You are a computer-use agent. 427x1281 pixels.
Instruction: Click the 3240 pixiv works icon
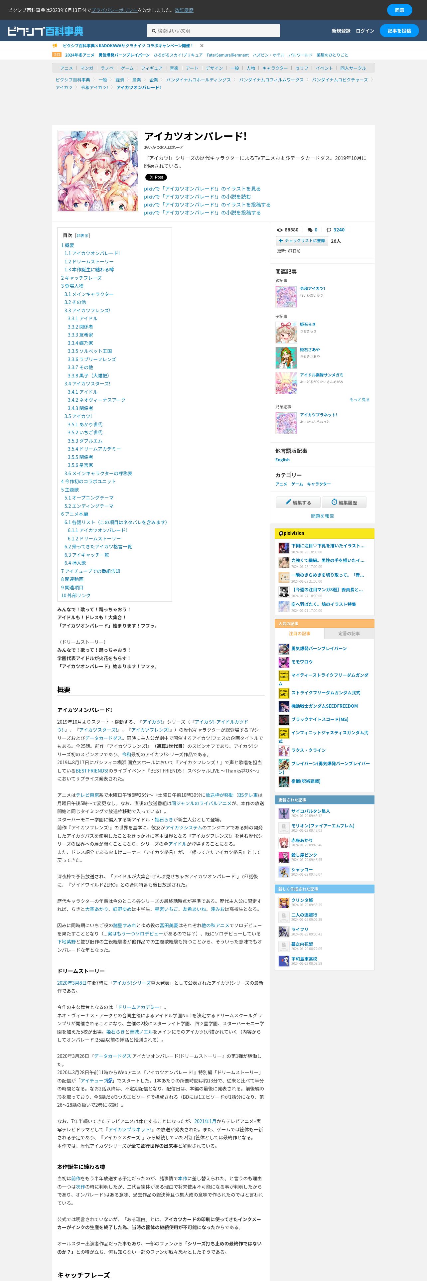(329, 230)
